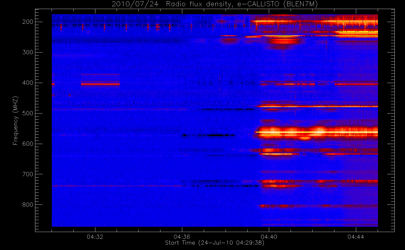This screenshot has width=405, height=250.
Task: Click the 200 frequency tick label
Action: point(28,22)
